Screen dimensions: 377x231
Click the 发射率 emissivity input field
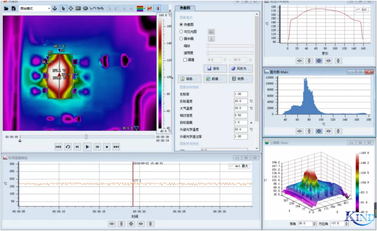coord(240,94)
